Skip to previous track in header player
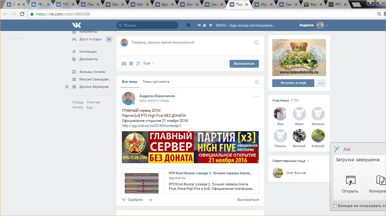The width and height of the screenshot is (386, 216). (x=199, y=25)
